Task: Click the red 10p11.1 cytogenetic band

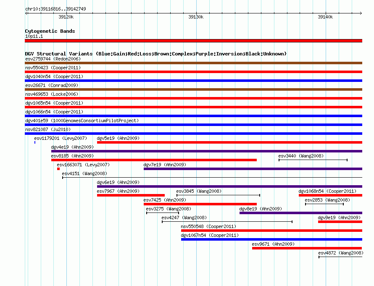Action: (x=193, y=41)
